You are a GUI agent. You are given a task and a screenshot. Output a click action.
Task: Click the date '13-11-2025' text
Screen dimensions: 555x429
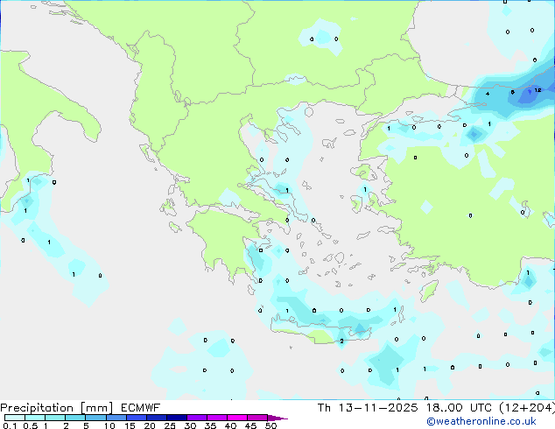pos(378,408)
